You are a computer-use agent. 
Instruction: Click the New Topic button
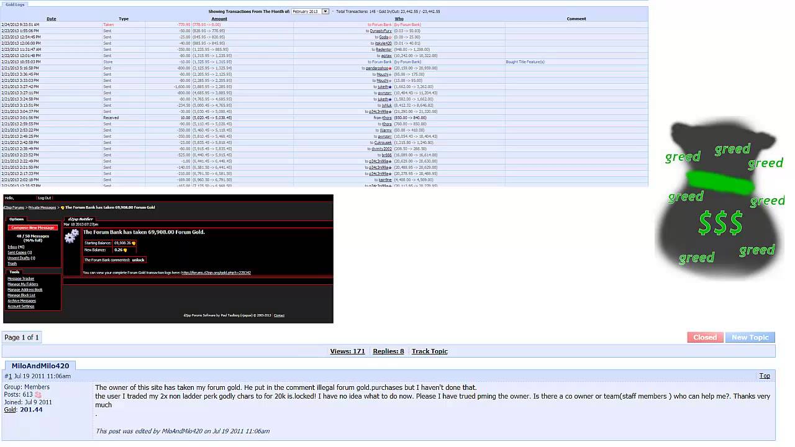750,337
